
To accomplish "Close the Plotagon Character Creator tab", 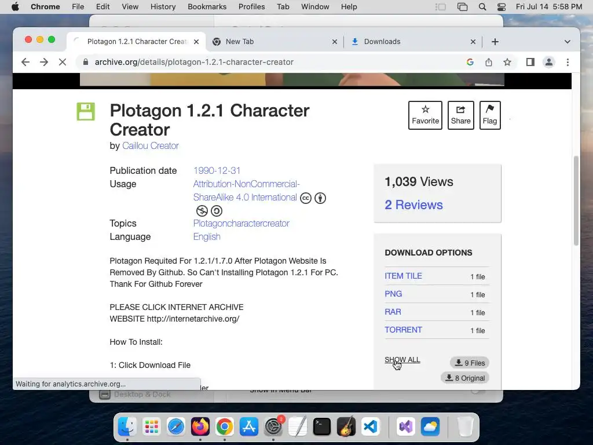I will tap(196, 42).
